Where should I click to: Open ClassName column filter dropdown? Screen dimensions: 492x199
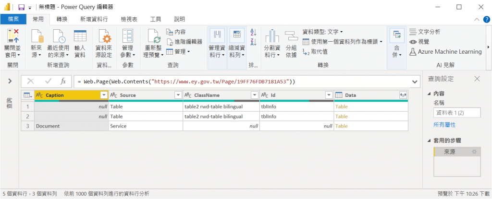254,95
